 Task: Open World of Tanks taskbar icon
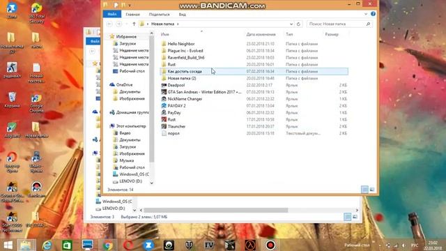pyautogui.click(x=189, y=245)
